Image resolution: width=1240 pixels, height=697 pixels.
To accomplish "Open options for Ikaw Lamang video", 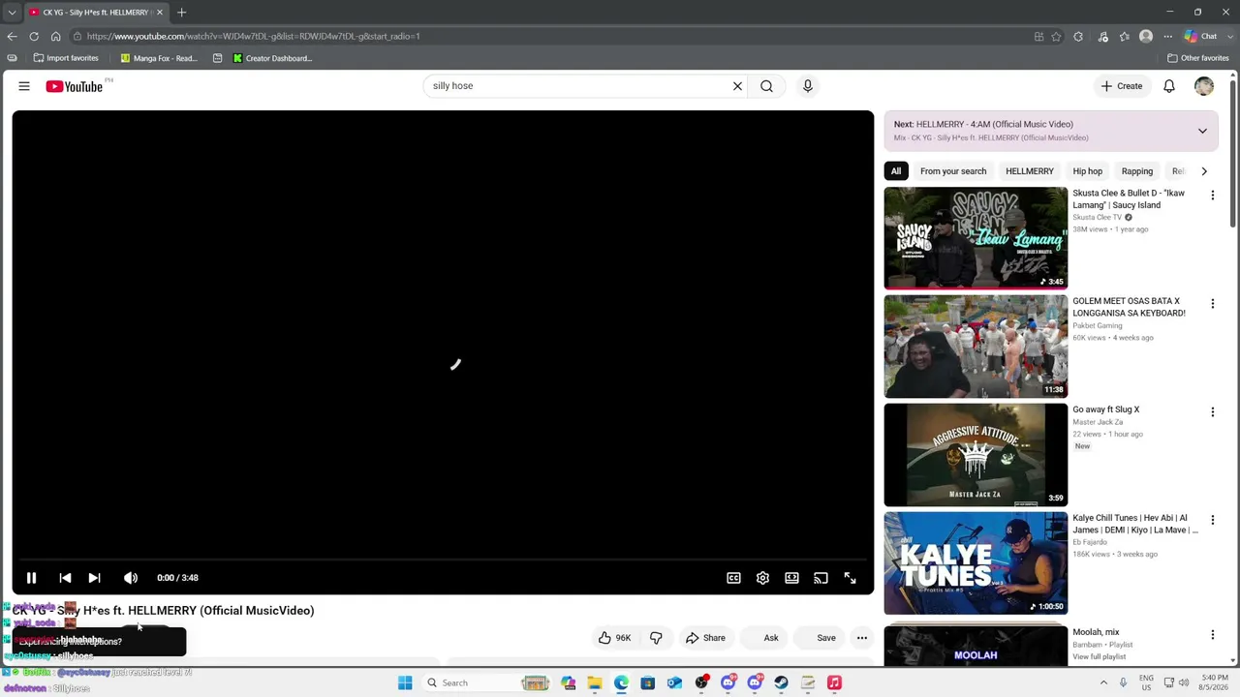I will pyautogui.click(x=1212, y=196).
